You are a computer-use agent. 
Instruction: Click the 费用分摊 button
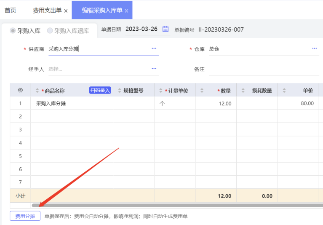[25, 216]
